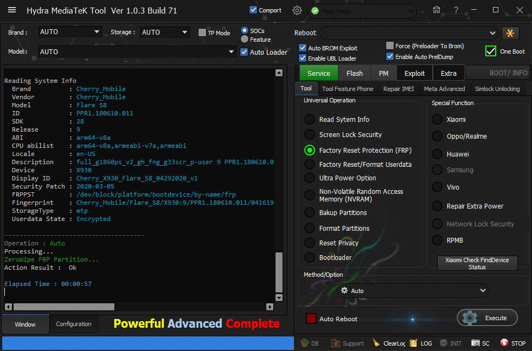Choose Ultra Power Option
The width and height of the screenshot is (532, 351).
point(310,178)
